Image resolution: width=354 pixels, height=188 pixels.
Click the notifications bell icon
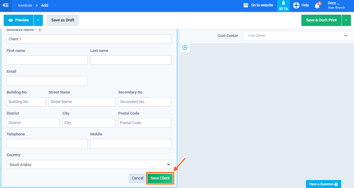[x=317, y=6]
